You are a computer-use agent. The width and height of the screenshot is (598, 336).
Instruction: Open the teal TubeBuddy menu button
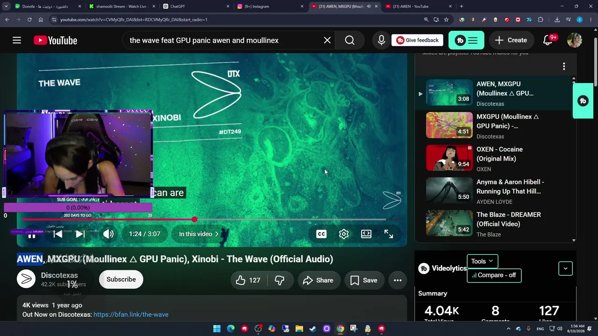pyautogui.click(x=466, y=41)
